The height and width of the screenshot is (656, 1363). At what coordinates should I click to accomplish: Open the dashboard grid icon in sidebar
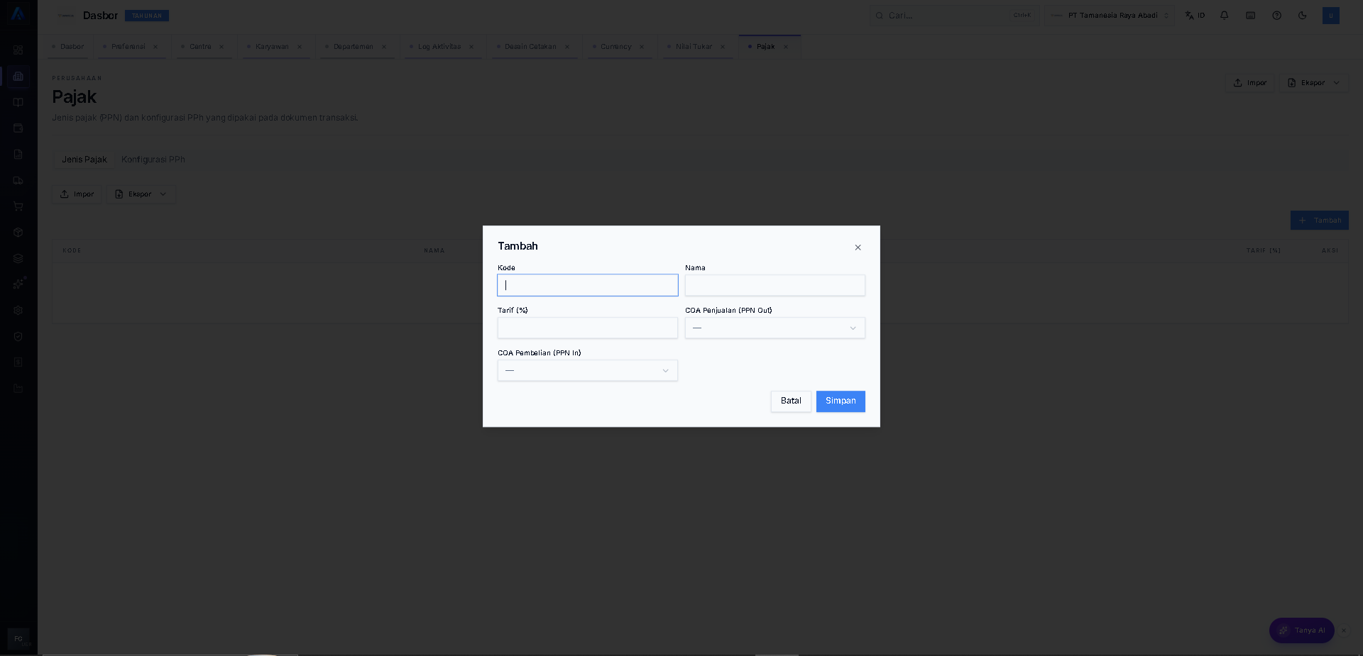coord(18,50)
